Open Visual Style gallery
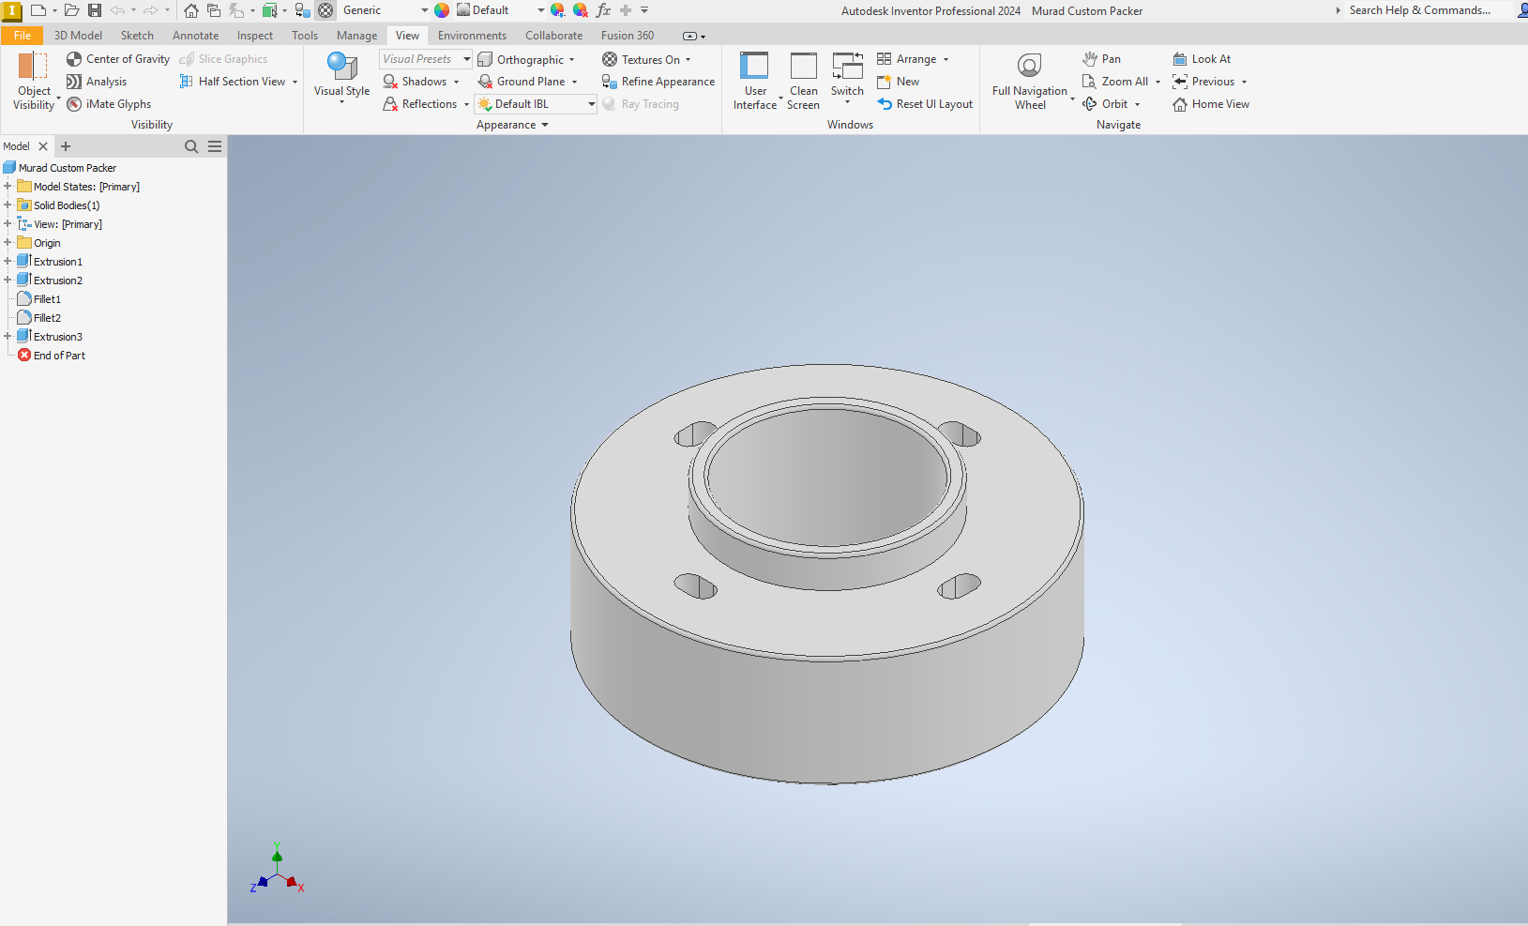Screen dimensions: 1528x926 tap(341, 79)
